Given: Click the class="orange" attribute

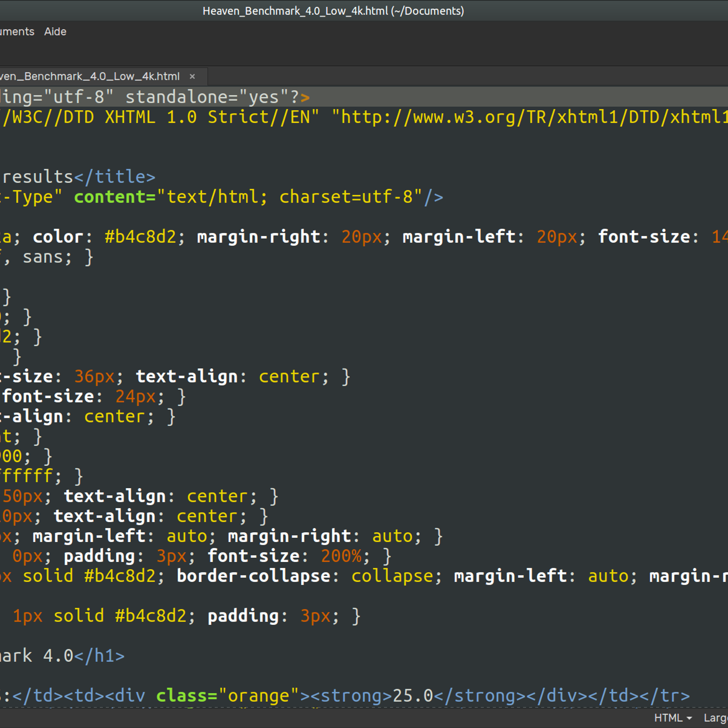Looking at the screenshot, I should tap(227, 696).
